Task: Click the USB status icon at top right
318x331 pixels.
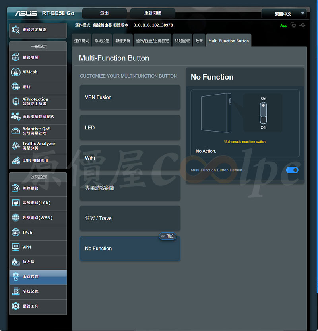Action: (x=303, y=25)
